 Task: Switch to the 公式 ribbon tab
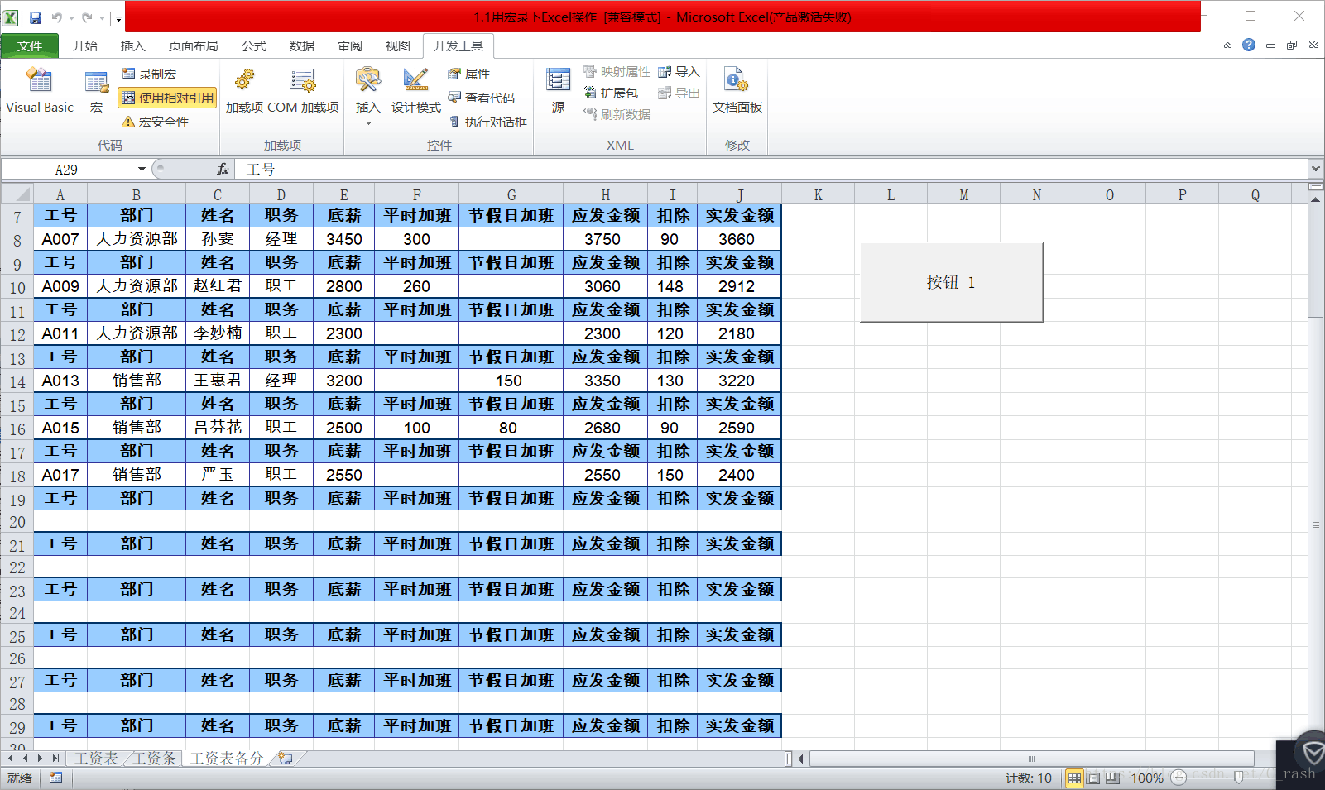click(x=253, y=45)
